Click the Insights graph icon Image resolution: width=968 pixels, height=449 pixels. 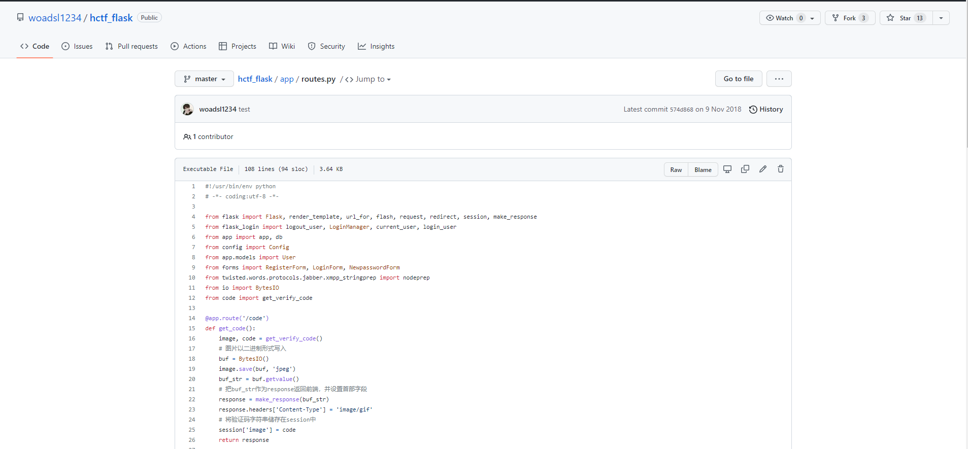362,46
